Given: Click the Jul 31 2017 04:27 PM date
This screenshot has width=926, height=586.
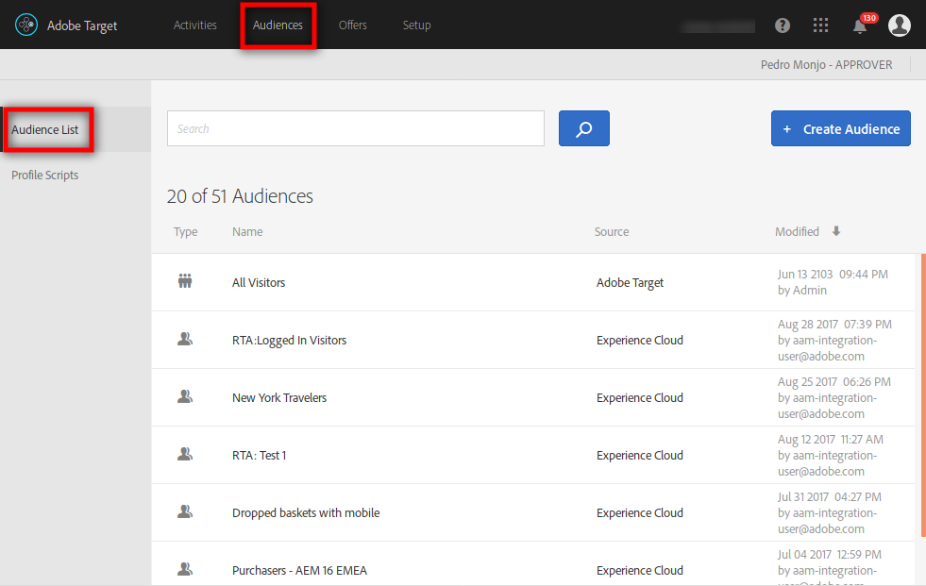Looking at the screenshot, I should pyautogui.click(x=829, y=497).
